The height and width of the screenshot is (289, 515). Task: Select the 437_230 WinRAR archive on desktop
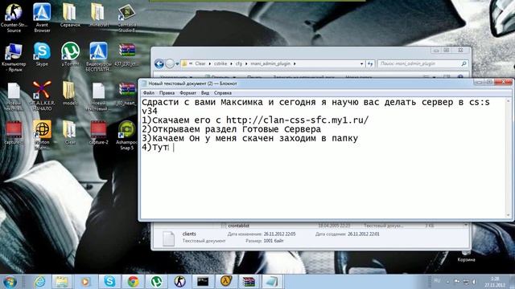tap(127, 55)
